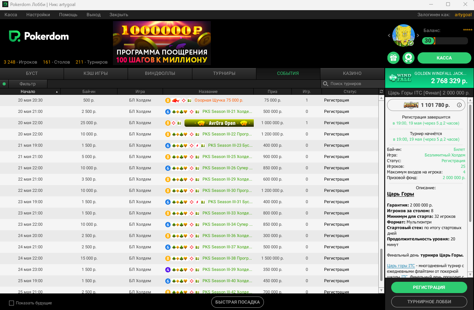The height and width of the screenshot is (310, 474).
Task: Click the Bounty info icon
Action: click(459, 105)
